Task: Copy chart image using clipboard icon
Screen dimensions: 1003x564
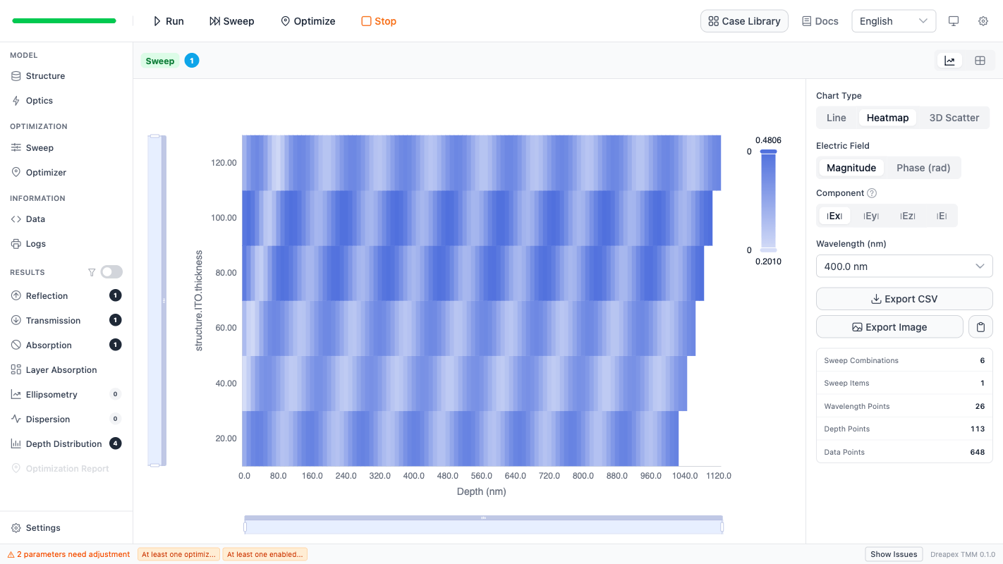Action: (x=980, y=326)
